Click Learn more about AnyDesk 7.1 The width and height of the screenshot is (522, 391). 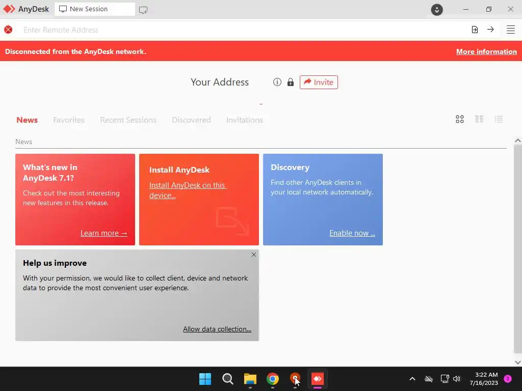point(104,233)
